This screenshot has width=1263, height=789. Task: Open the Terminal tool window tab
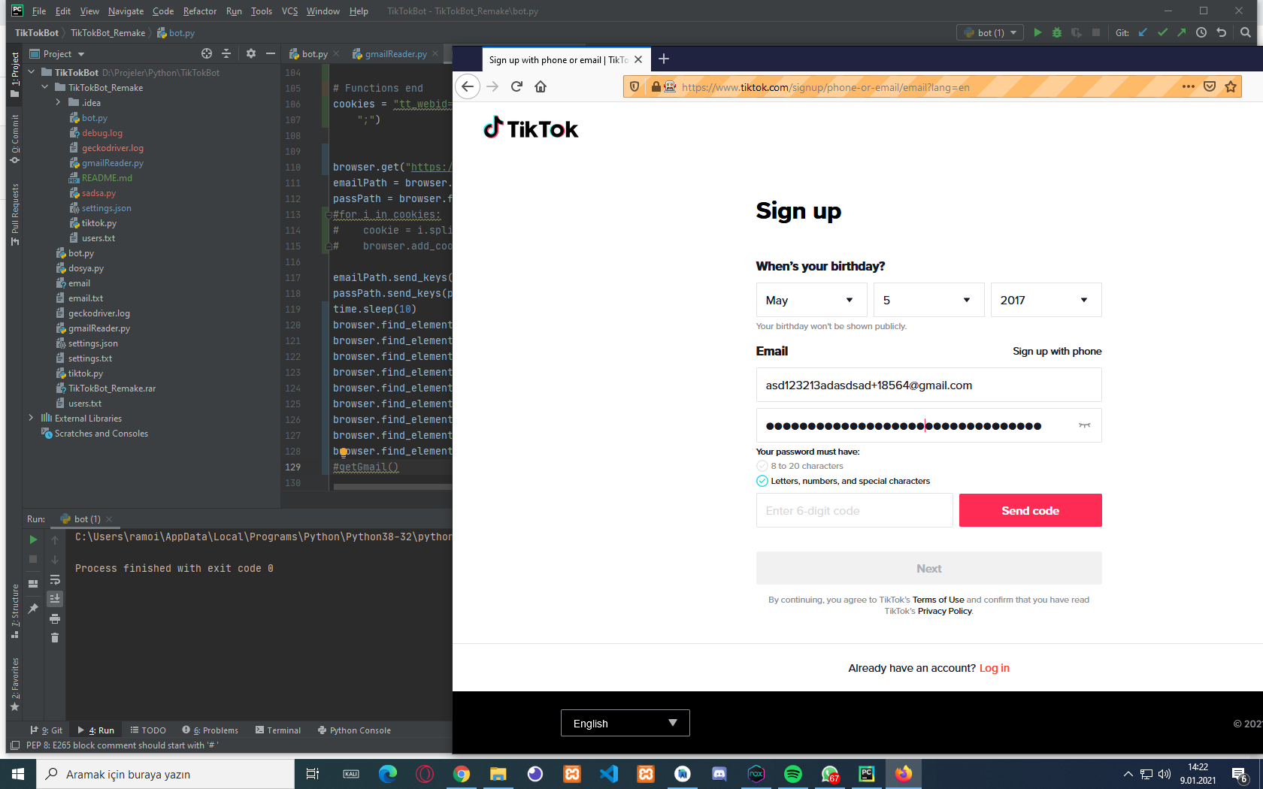tap(278, 730)
